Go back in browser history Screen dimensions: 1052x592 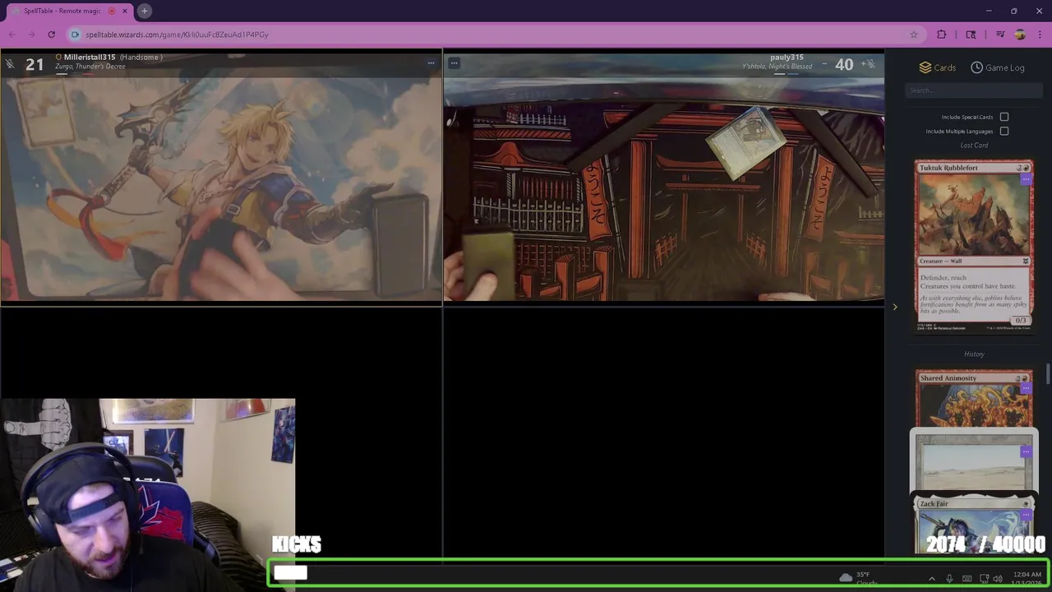(12, 35)
